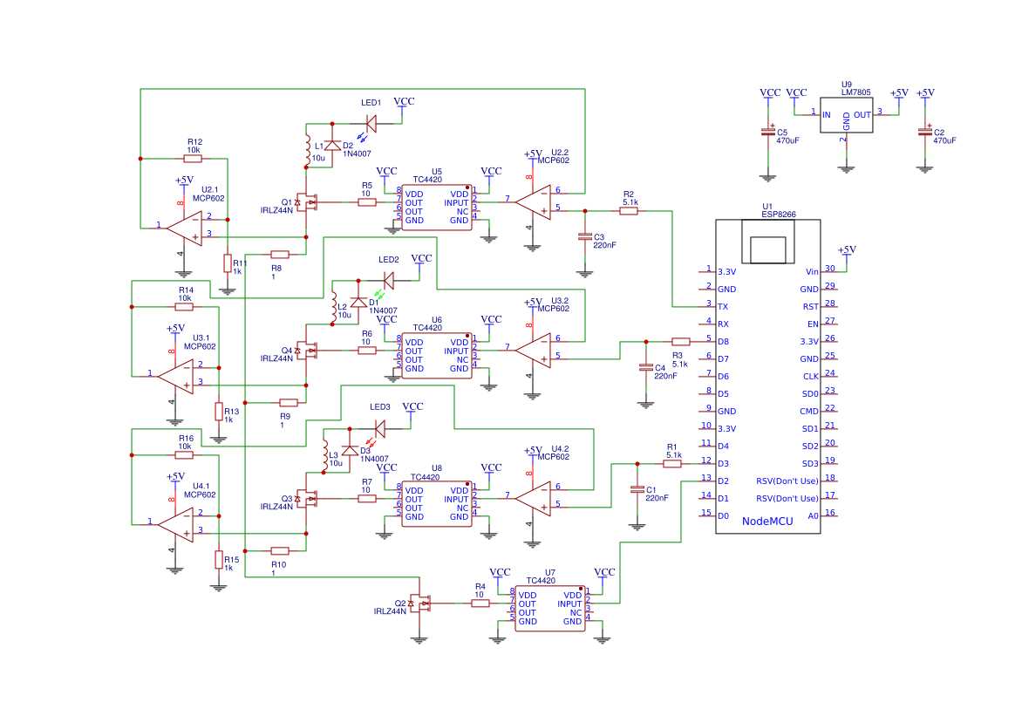
Task: Click the U5 TC4420 driver block
Action: tap(437, 207)
